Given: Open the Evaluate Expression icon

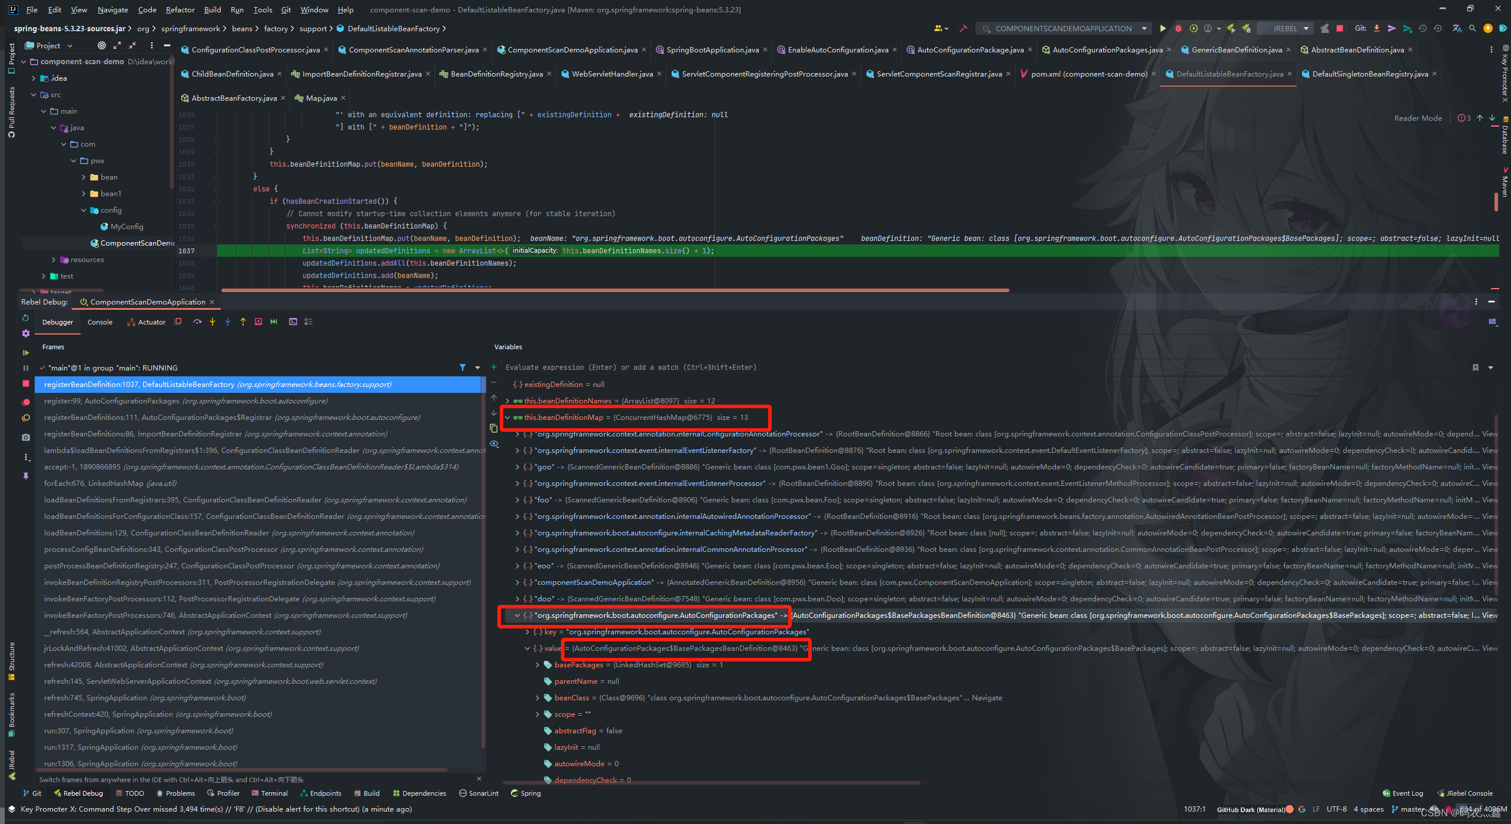Looking at the screenshot, I should pos(293,322).
